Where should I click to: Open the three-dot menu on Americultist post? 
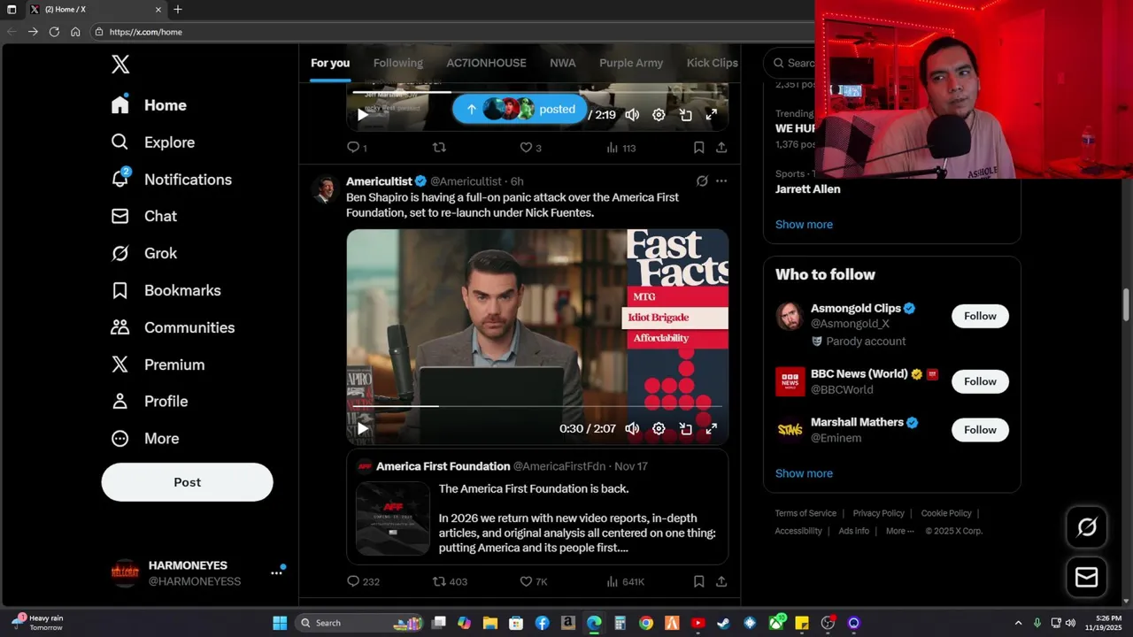721,181
